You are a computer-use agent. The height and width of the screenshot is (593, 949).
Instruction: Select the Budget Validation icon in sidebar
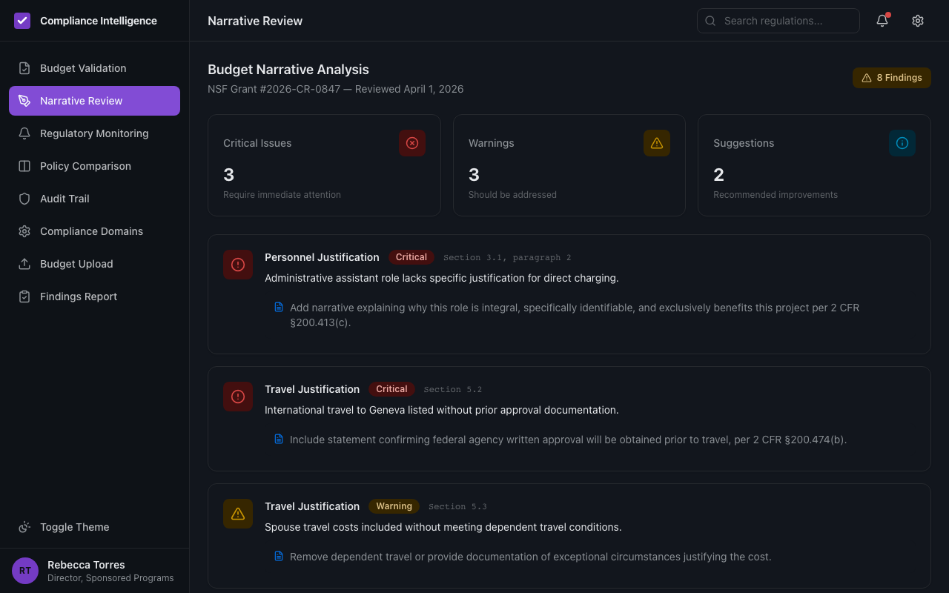point(24,67)
